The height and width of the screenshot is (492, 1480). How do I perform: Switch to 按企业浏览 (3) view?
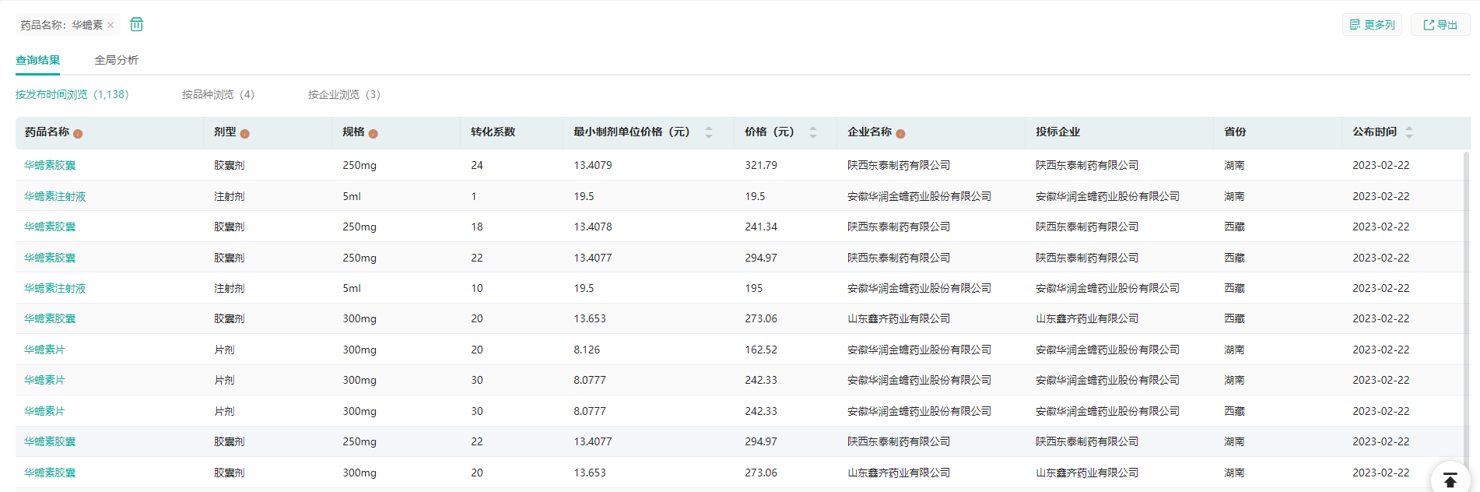[x=344, y=94]
